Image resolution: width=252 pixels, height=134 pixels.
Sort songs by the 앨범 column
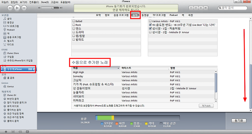[x=193, y=68]
